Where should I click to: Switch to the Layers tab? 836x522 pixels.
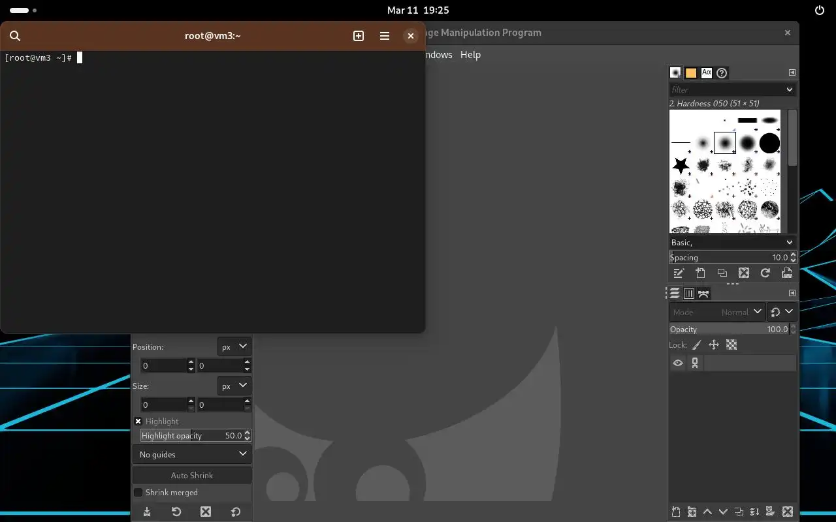[674, 294]
